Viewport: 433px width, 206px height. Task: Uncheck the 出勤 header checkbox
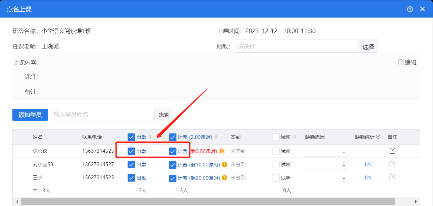point(131,137)
